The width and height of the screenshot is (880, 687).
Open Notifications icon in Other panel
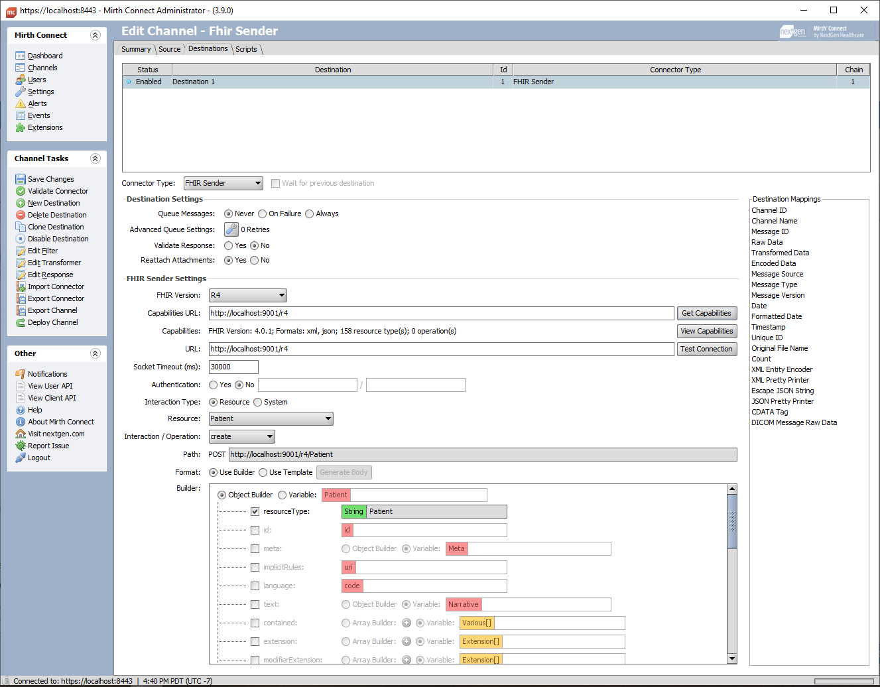[21, 374]
